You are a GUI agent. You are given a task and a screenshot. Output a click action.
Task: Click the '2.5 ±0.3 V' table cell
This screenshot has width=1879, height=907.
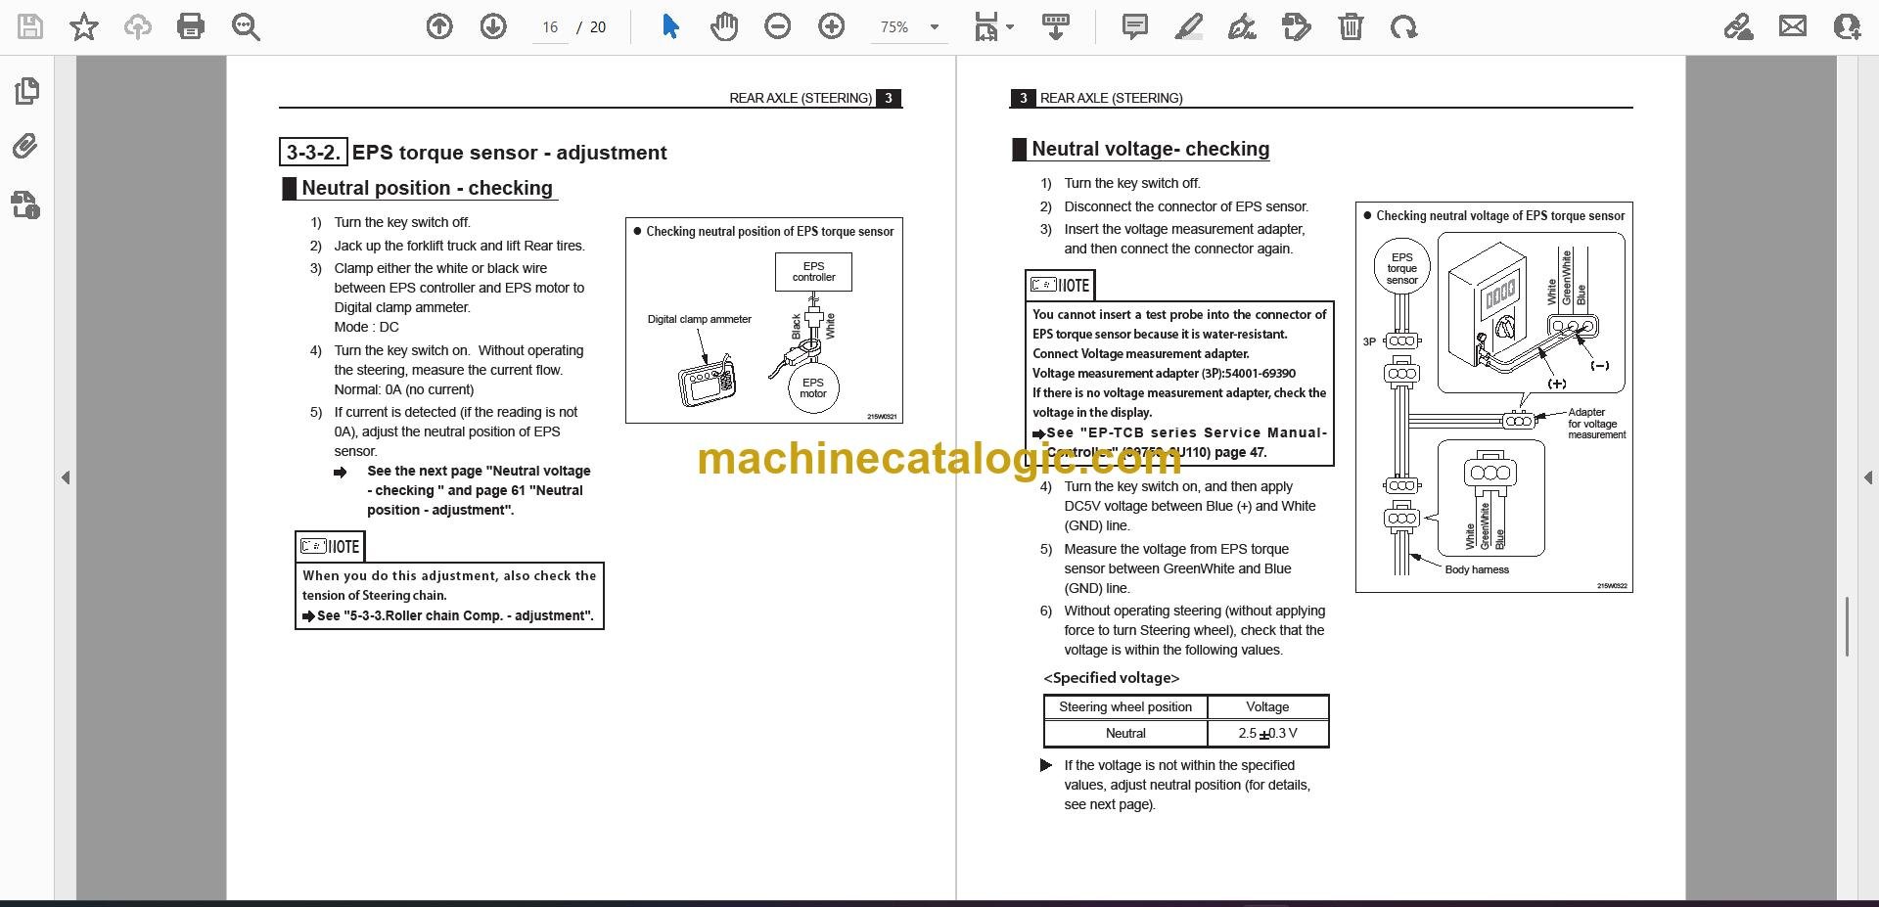1267,733
